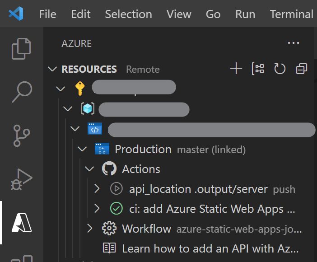The image size is (317, 262).
Task: Open the Terminal menu
Action: point(292,14)
